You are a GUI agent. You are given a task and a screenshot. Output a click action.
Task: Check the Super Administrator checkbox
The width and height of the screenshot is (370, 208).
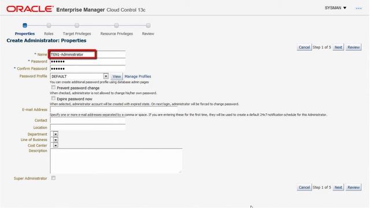pyautogui.click(x=53, y=178)
